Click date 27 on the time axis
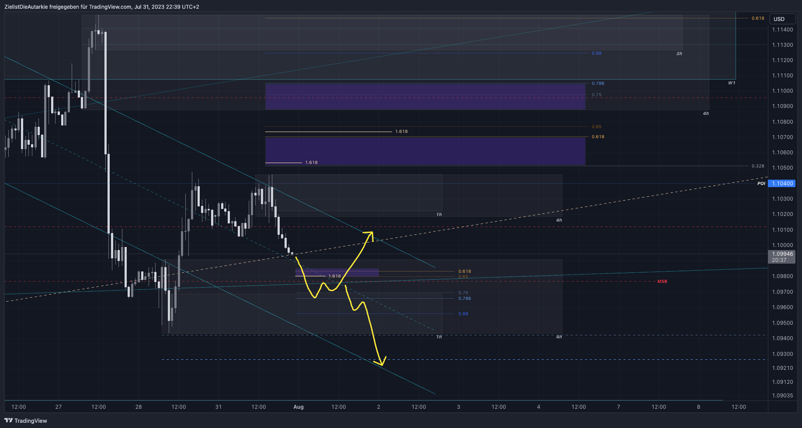This screenshot has height=428, width=802. tap(59, 407)
